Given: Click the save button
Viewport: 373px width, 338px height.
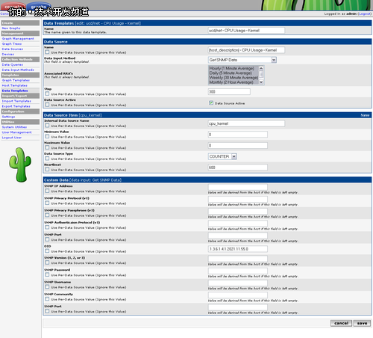Looking at the screenshot, I should coord(362,323).
